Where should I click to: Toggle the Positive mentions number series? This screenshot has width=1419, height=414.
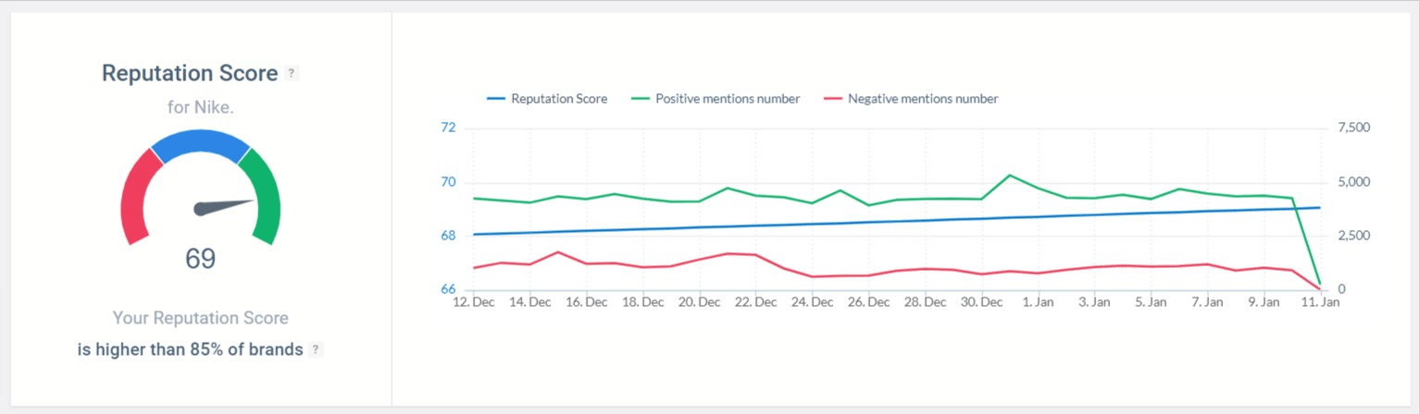[x=715, y=98]
